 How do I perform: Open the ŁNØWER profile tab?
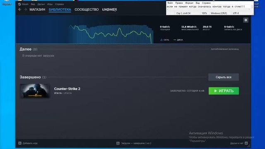pyautogui.click(x=109, y=10)
